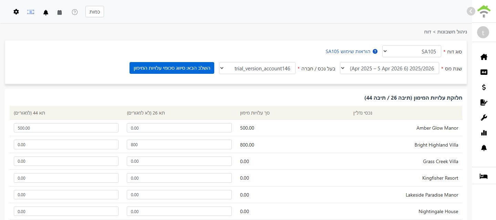Click property name Nightingale House
This screenshot has height=220, width=496.
tap(438, 211)
